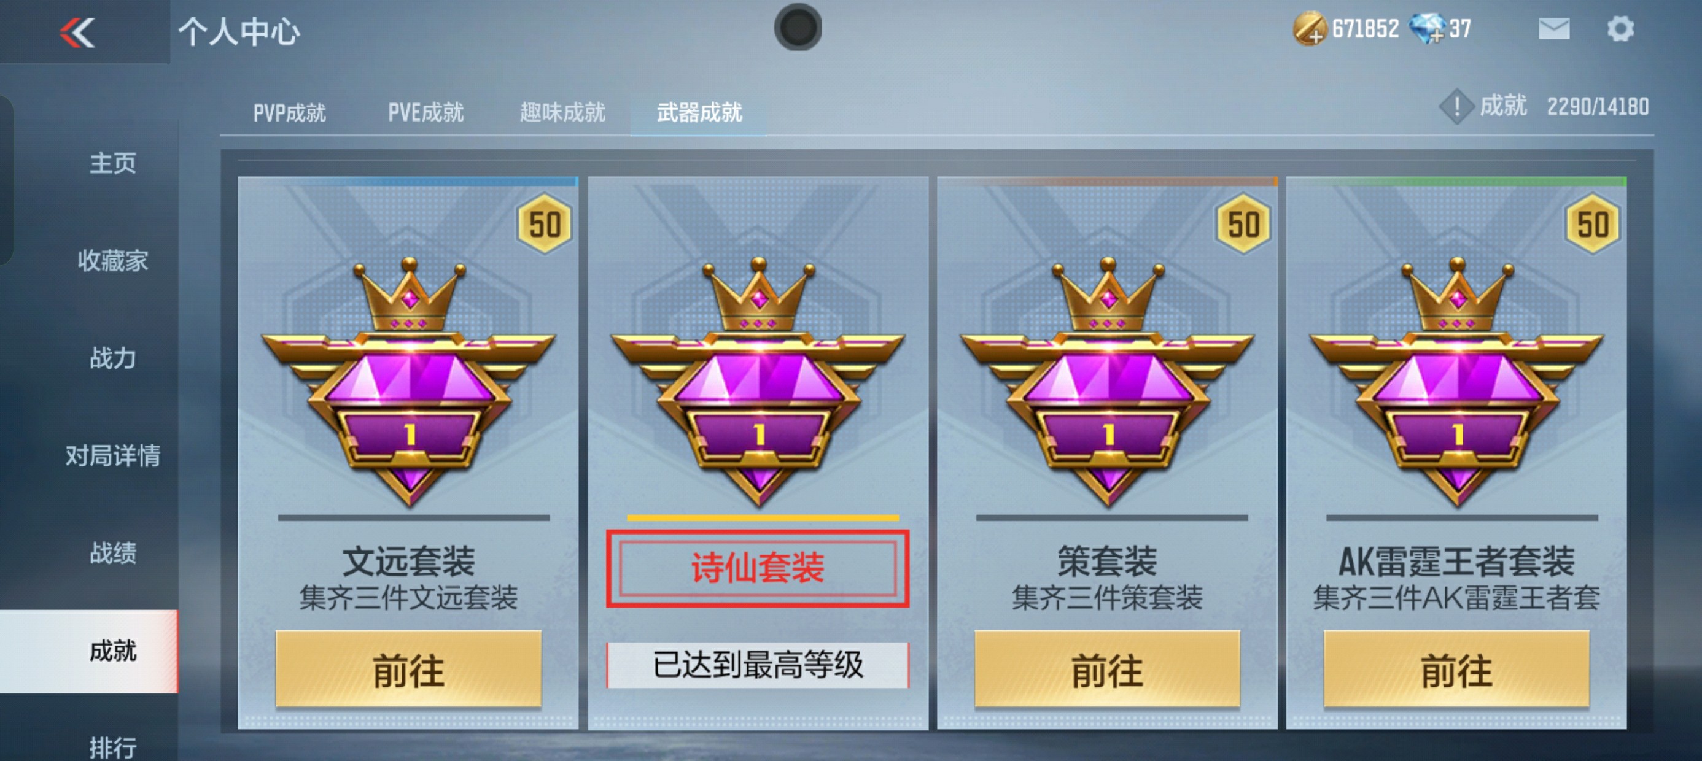Switch to the PVP成就 tab
The height and width of the screenshot is (761, 1702).
coord(289,113)
